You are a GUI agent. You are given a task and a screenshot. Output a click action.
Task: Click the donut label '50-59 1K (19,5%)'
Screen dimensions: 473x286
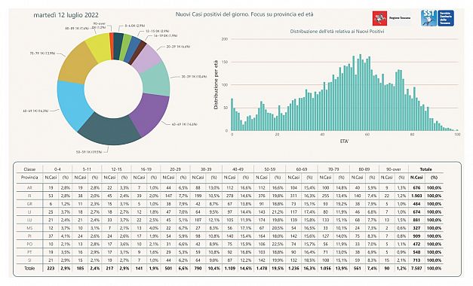point(89,152)
